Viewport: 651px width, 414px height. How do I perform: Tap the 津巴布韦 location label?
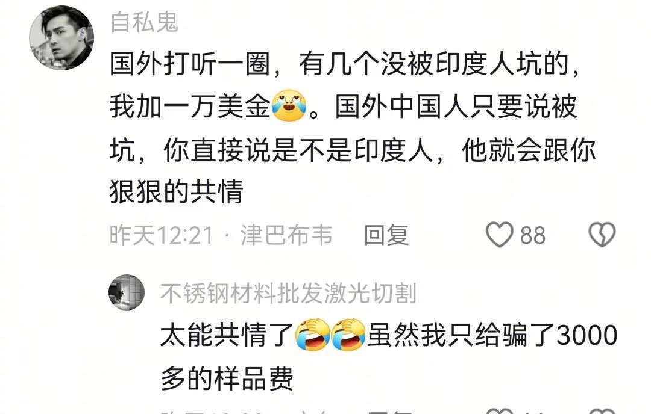[286, 235]
